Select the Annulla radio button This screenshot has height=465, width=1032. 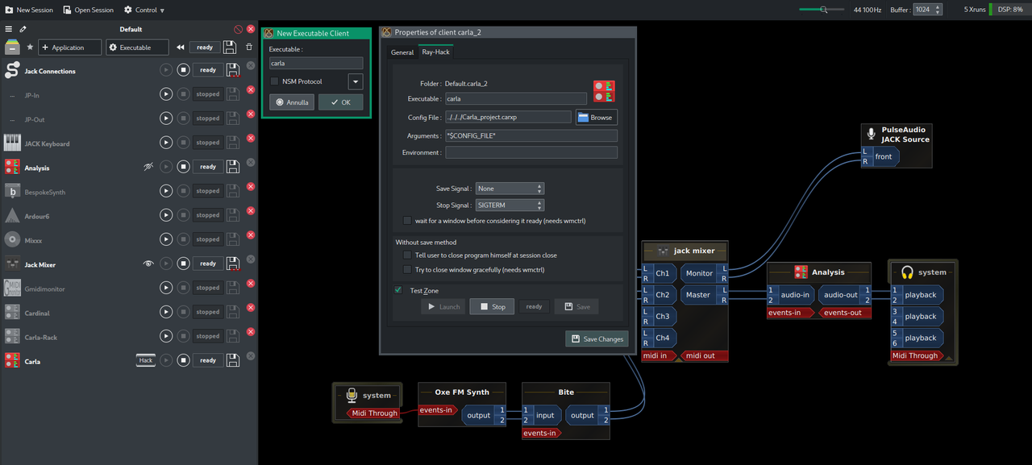[x=292, y=102]
